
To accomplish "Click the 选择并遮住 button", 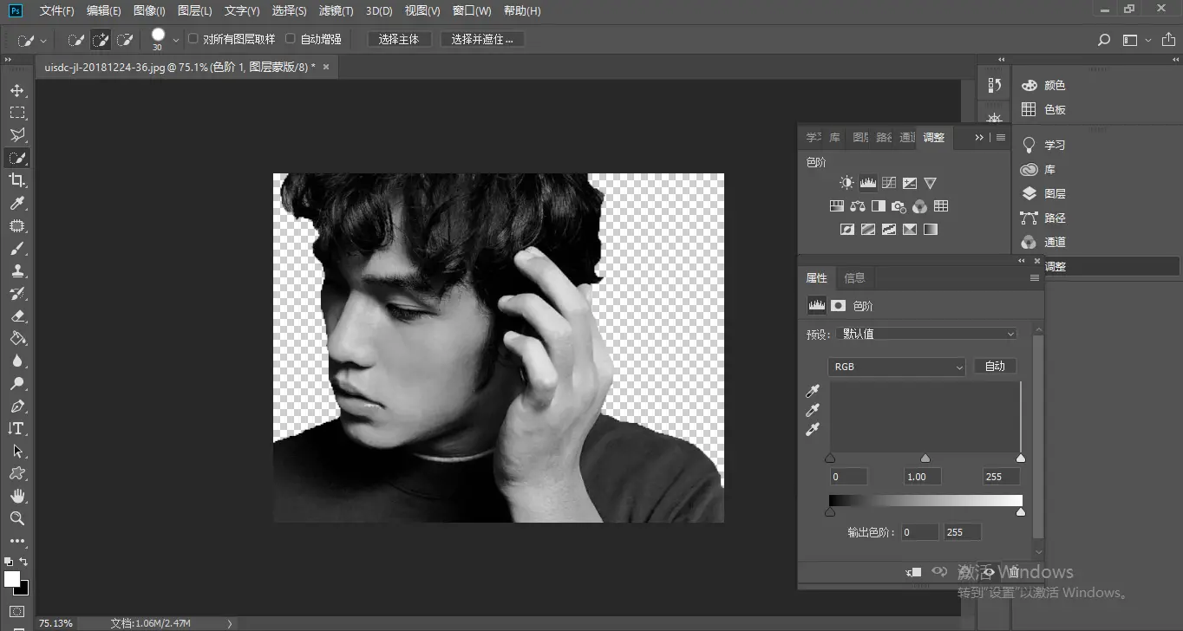I will tap(482, 39).
